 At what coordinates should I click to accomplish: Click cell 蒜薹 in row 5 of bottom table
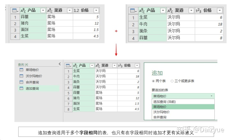[84, 93]
